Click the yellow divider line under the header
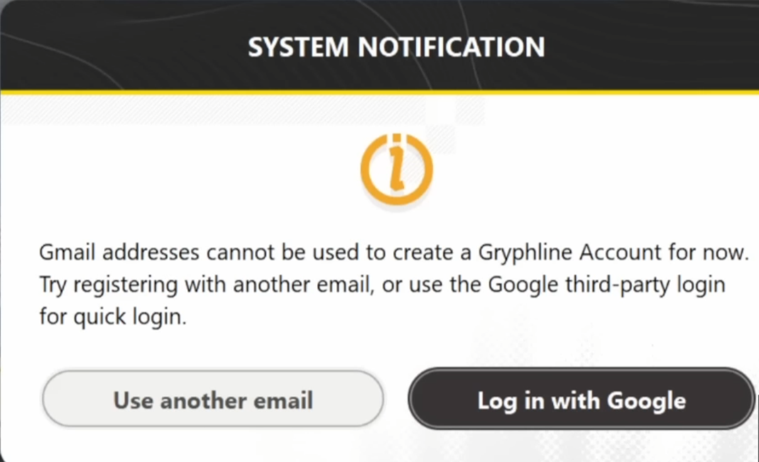 (379, 92)
